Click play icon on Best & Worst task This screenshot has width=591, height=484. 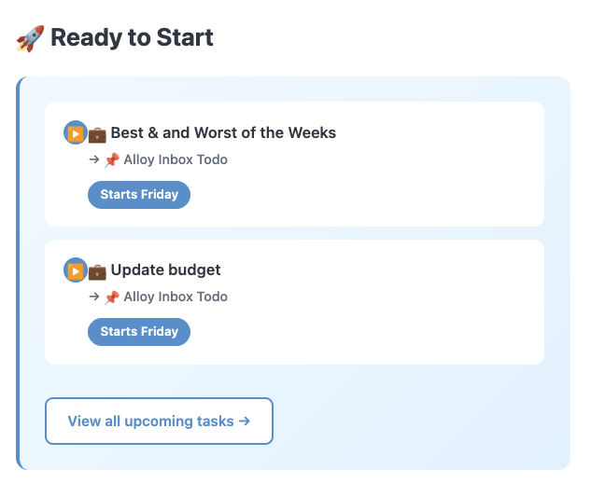(75, 133)
